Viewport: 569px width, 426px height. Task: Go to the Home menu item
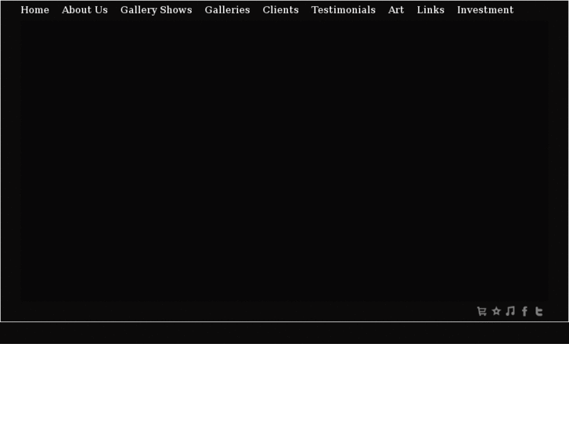[x=35, y=10]
